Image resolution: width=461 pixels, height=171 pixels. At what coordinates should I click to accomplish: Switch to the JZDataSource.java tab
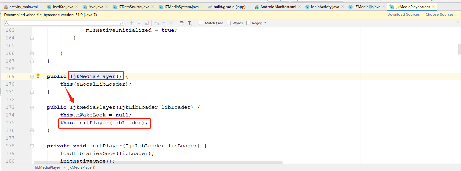[x=134, y=7]
